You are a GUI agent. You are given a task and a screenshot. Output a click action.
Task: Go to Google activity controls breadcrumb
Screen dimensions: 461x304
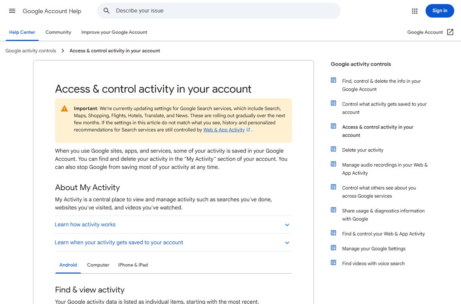click(31, 51)
